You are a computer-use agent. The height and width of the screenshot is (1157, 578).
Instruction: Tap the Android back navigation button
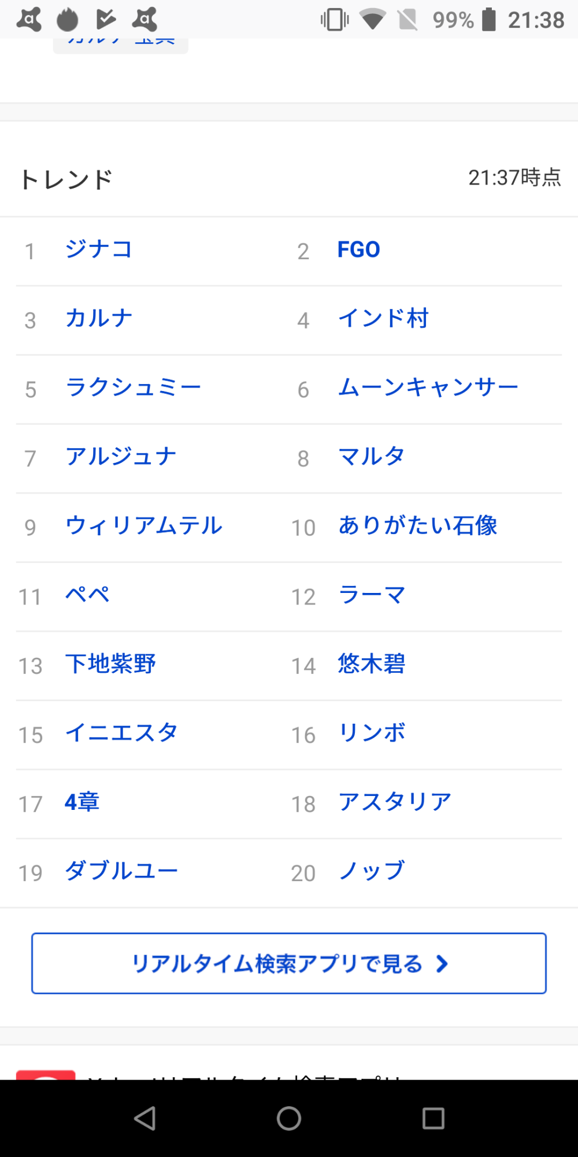(x=145, y=1118)
